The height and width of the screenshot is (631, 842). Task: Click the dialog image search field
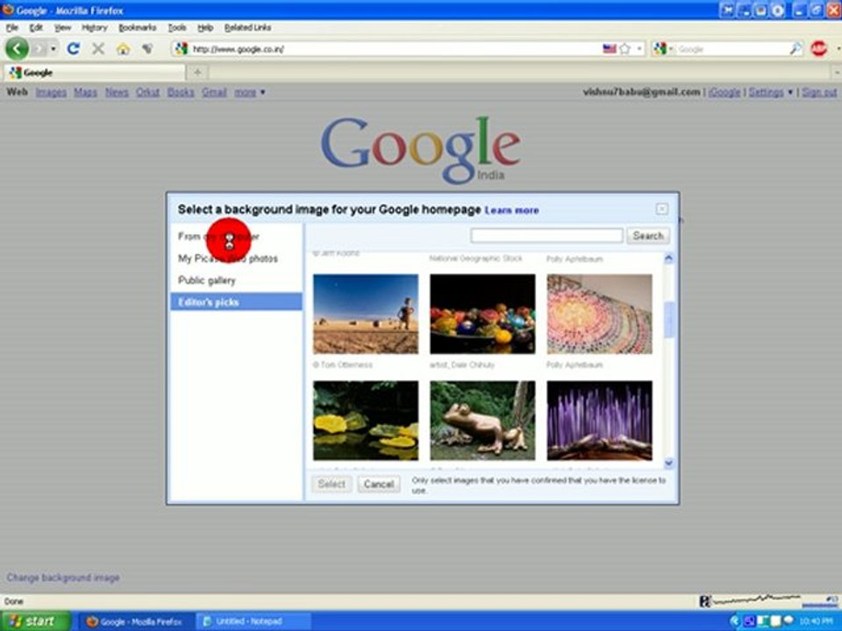(x=546, y=236)
